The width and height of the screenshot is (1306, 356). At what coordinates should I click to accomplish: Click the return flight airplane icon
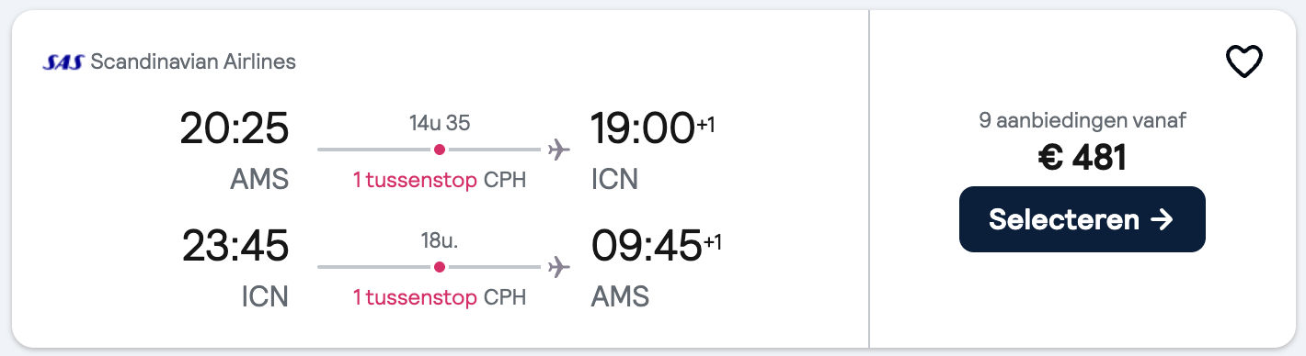[x=558, y=267]
